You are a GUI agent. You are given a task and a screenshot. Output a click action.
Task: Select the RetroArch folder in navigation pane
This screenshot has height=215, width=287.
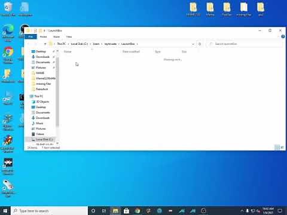[x=42, y=89]
